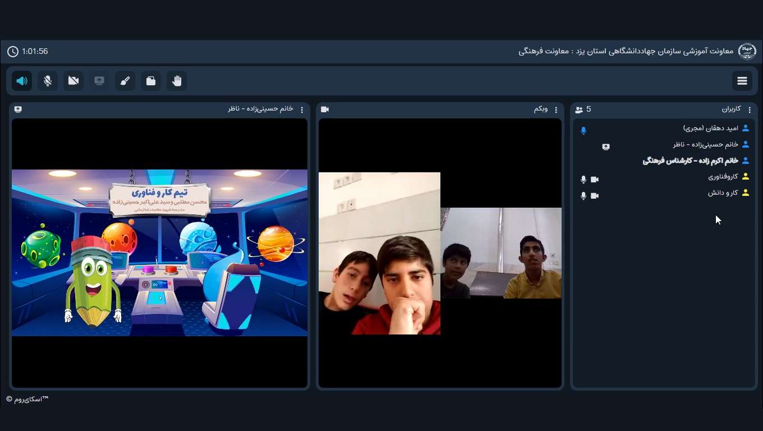Open the files folder icon
Viewport: 763px width, 431px height.
[151, 81]
